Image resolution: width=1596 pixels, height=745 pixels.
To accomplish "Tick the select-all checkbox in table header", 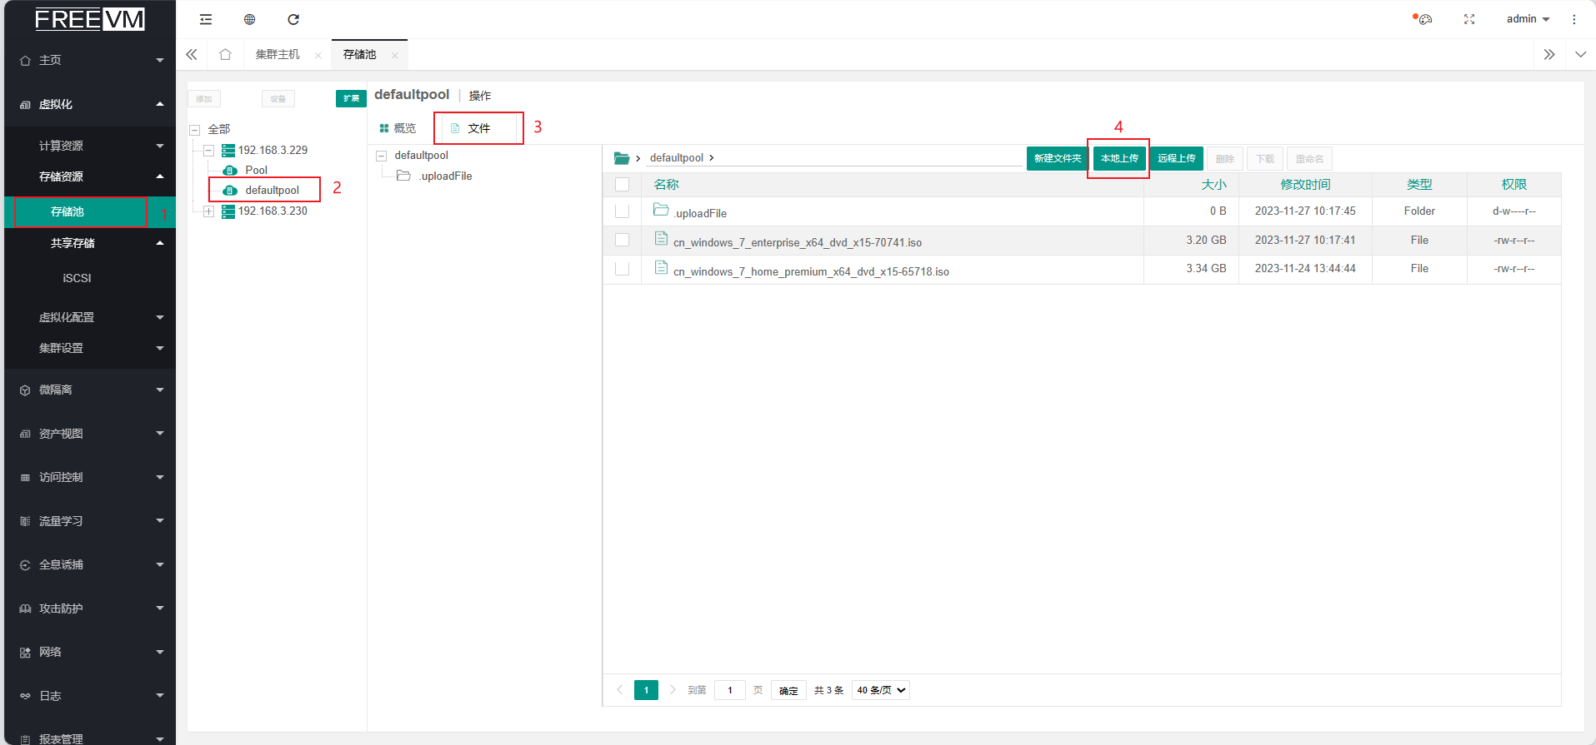I will coord(622,185).
